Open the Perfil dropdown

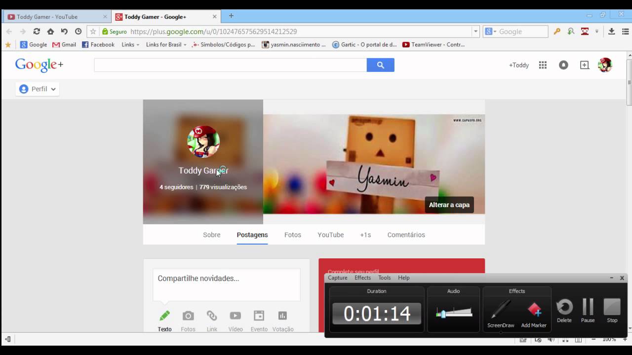point(38,89)
